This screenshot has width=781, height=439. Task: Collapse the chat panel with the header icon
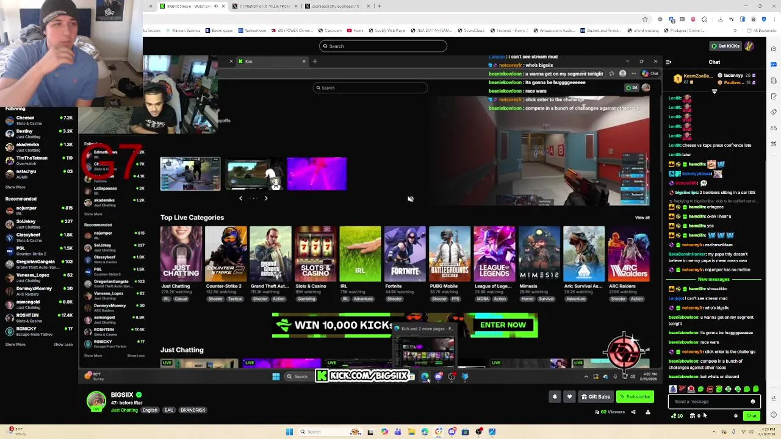coord(668,62)
